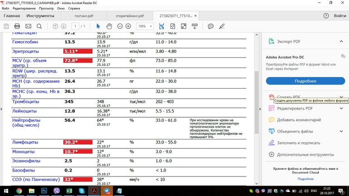Activate the arrow selection tool
Screen dimensions: 349x196
tap(98, 26)
